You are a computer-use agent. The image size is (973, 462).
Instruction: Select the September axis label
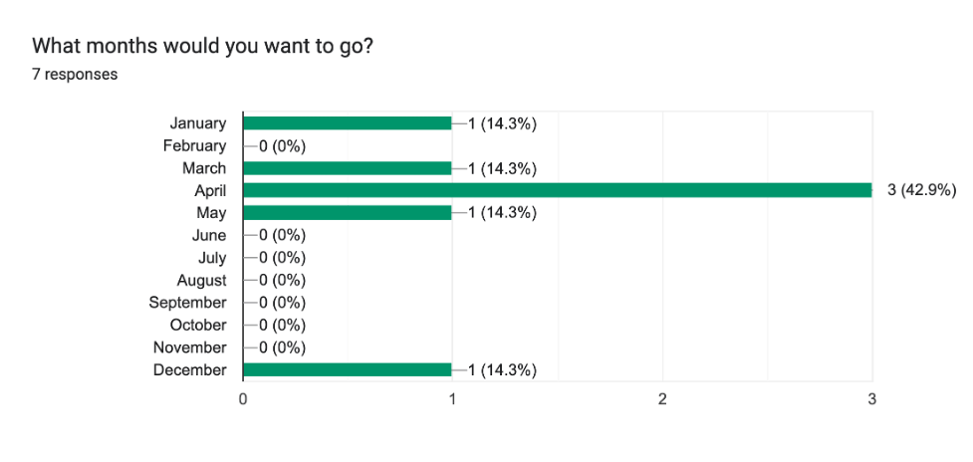pyautogui.click(x=187, y=303)
